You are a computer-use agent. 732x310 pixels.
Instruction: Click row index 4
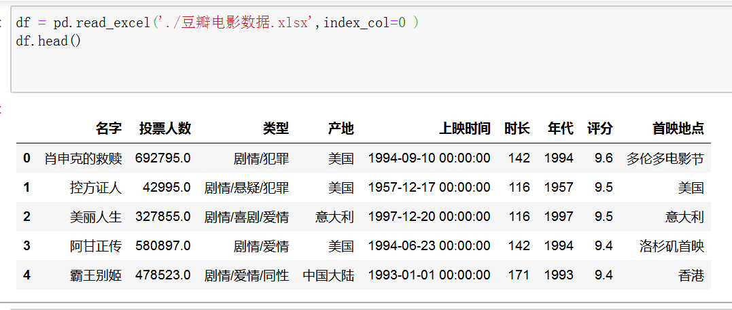[x=27, y=275]
